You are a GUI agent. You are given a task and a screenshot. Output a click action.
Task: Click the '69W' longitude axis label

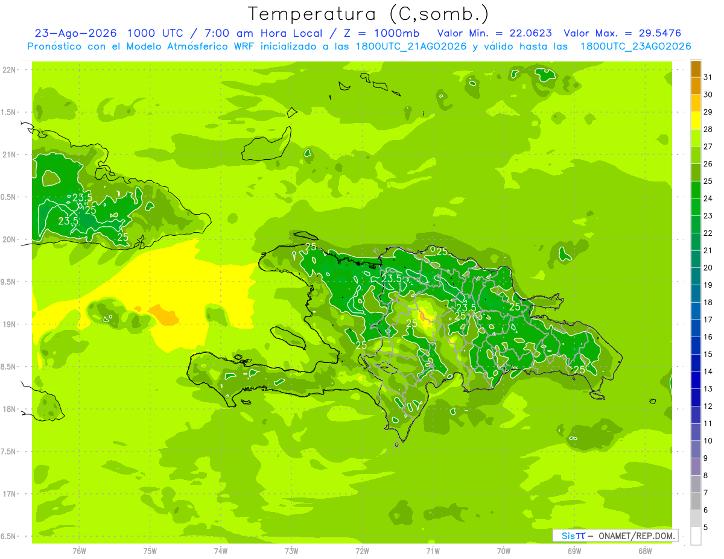tap(574, 551)
